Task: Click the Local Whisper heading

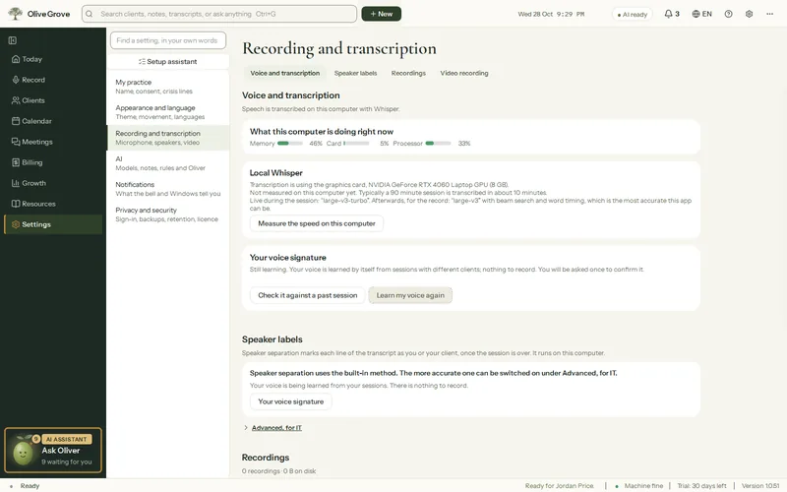Action: click(x=276, y=173)
